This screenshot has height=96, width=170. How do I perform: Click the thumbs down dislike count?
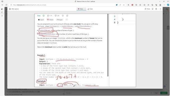click(x=57, y=16)
